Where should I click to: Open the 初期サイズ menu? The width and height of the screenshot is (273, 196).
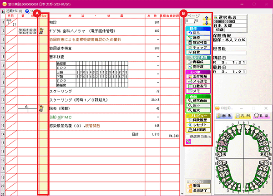click(x=11, y=10)
